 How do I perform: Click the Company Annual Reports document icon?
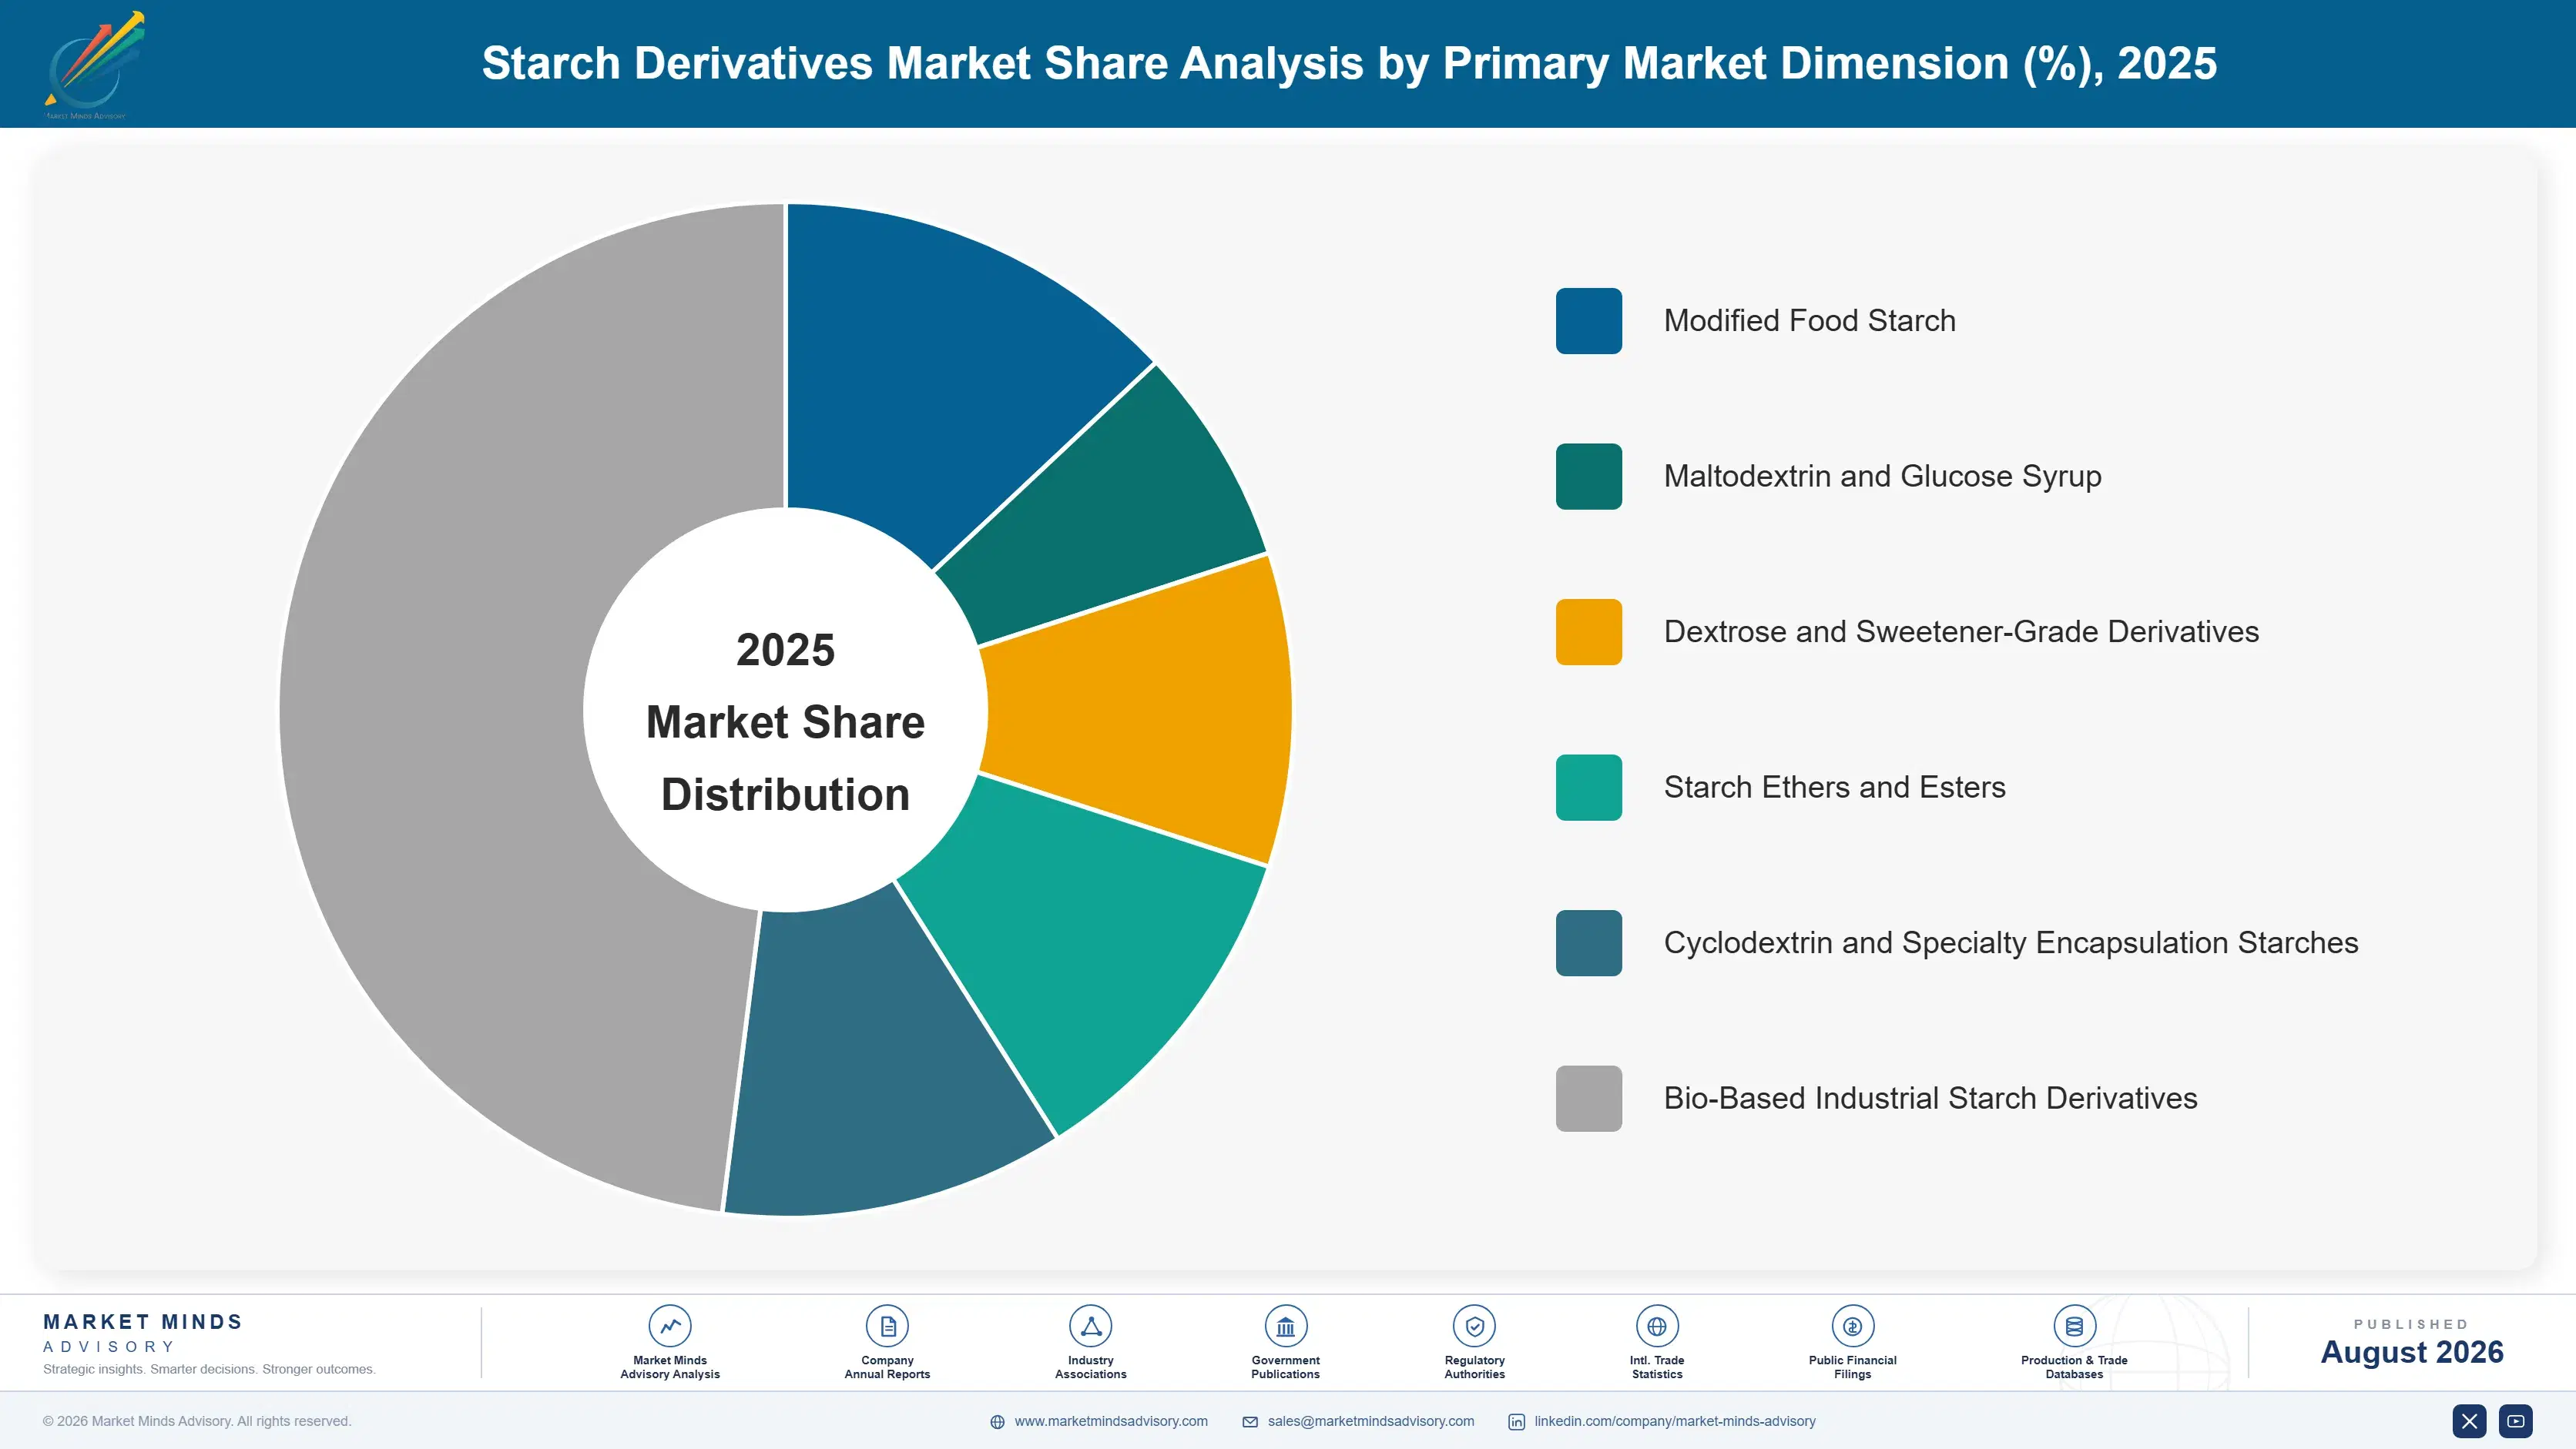[887, 1326]
